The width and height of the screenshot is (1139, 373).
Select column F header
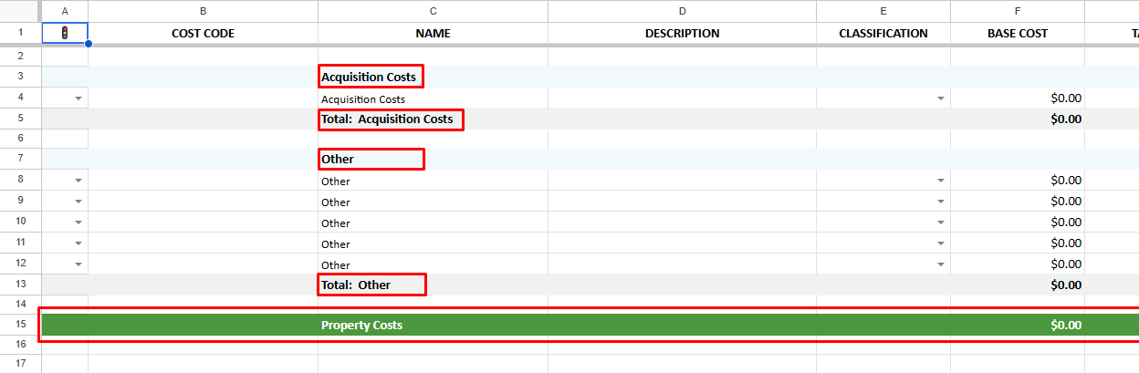[1018, 11]
